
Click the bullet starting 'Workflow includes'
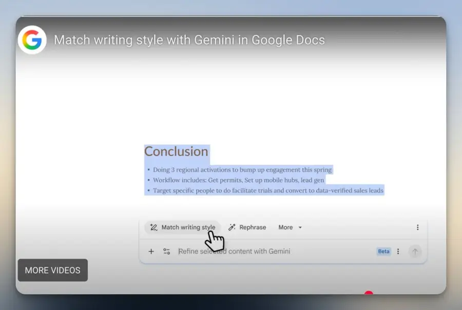pos(238,180)
